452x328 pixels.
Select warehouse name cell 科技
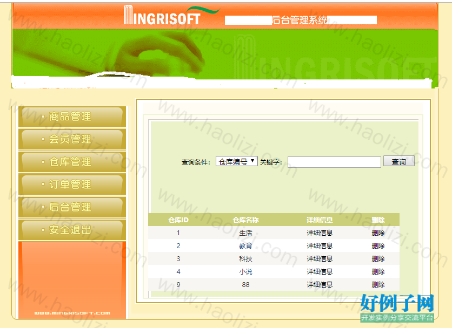245,258
